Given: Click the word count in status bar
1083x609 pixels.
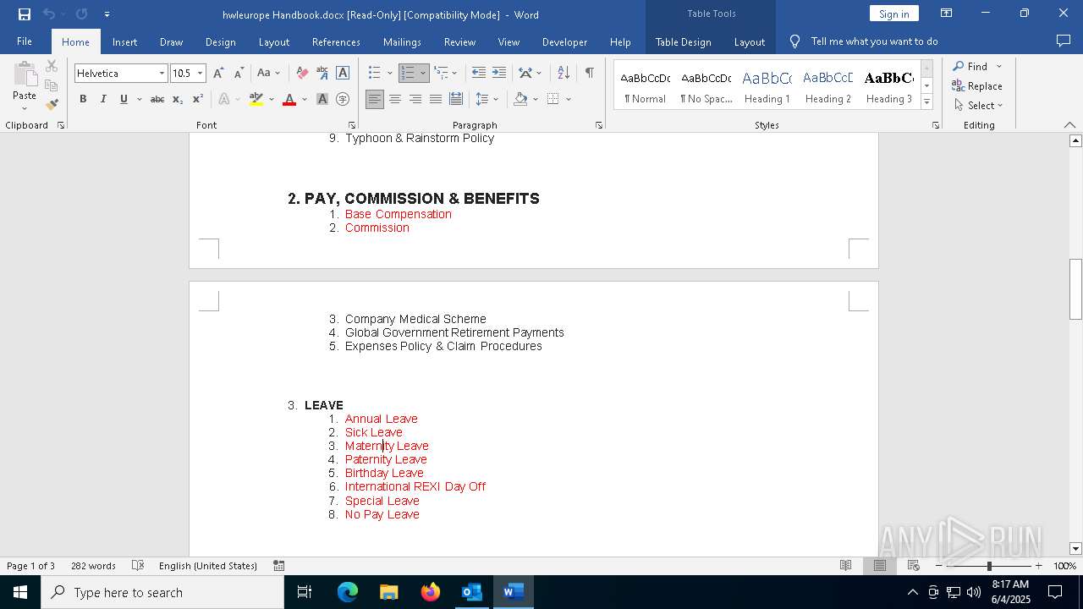Looking at the screenshot, I should pyautogui.click(x=93, y=566).
